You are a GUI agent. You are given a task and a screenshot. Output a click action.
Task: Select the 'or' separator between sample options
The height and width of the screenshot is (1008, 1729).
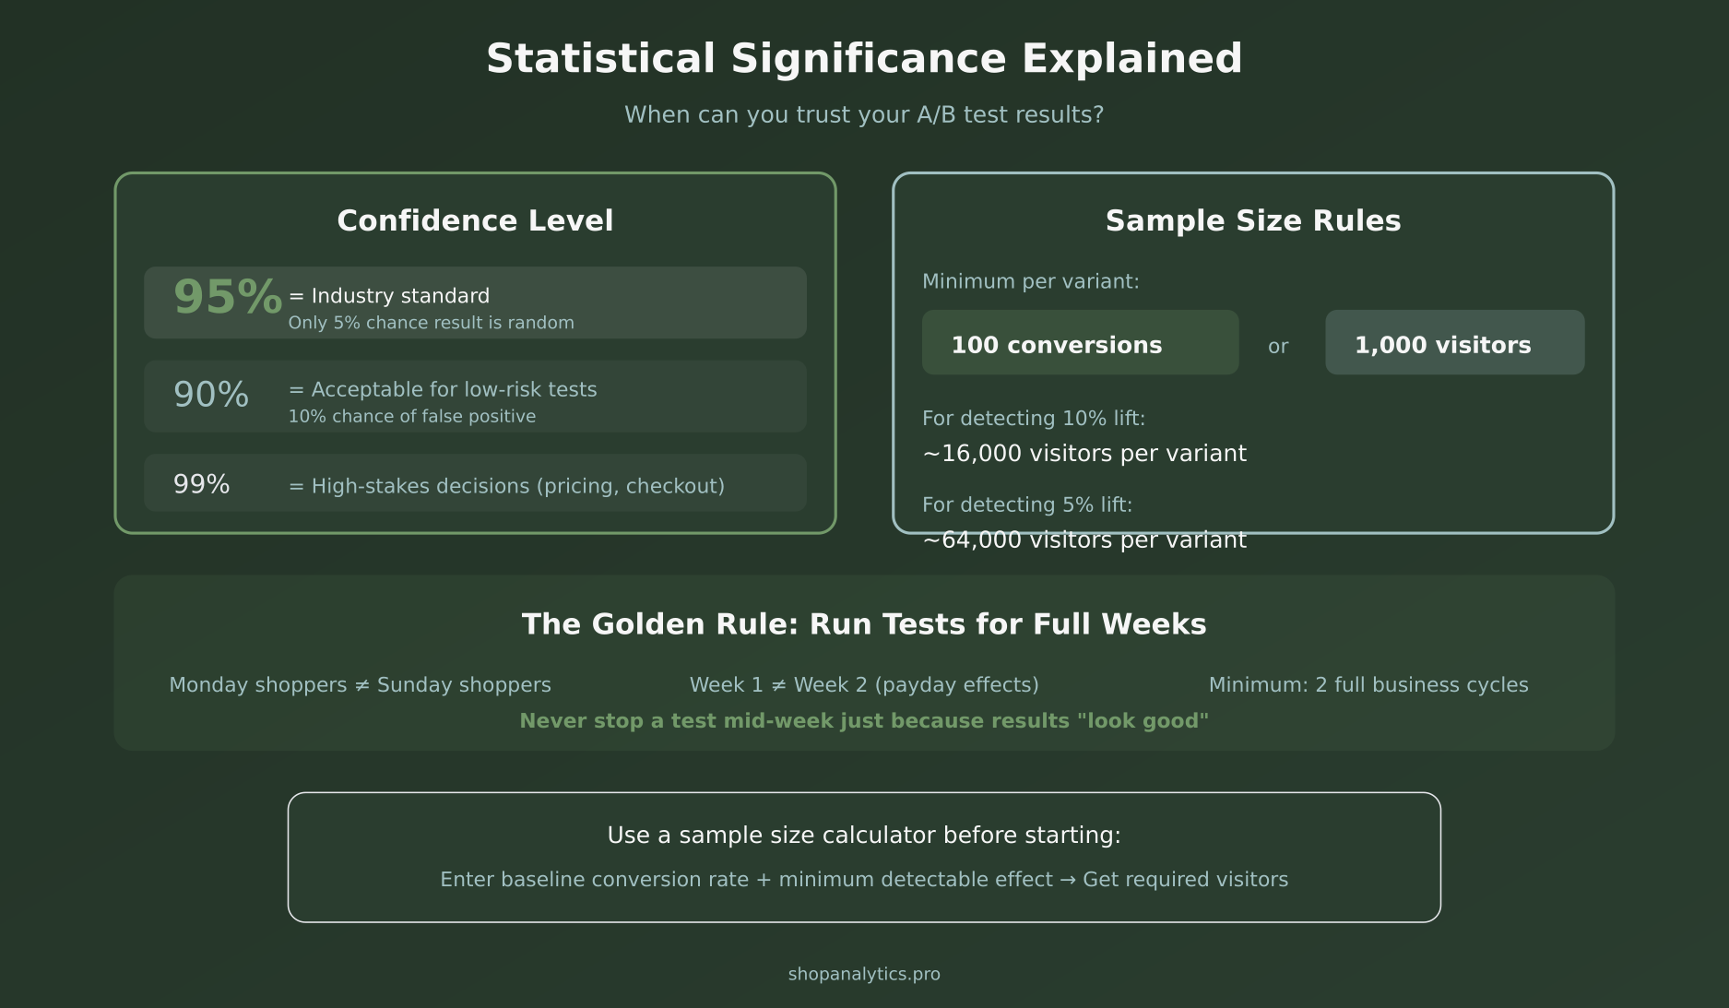click(x=1279, y=345)
